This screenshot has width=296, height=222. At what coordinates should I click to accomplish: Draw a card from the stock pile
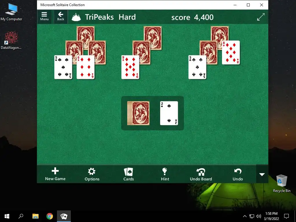(x=138, y=113)
